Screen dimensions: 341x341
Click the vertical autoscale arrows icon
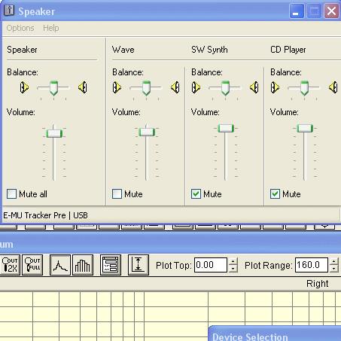coord(139,265)
